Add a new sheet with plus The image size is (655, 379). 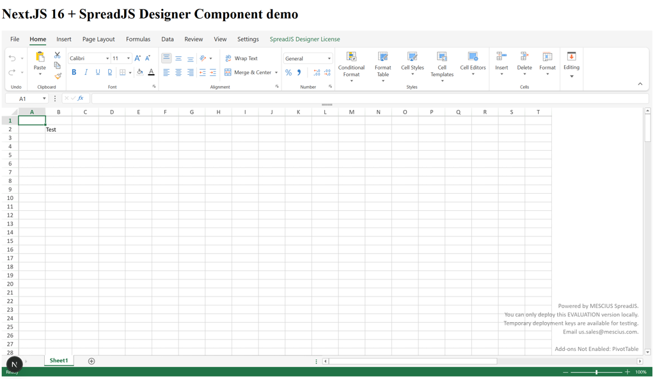91,361
